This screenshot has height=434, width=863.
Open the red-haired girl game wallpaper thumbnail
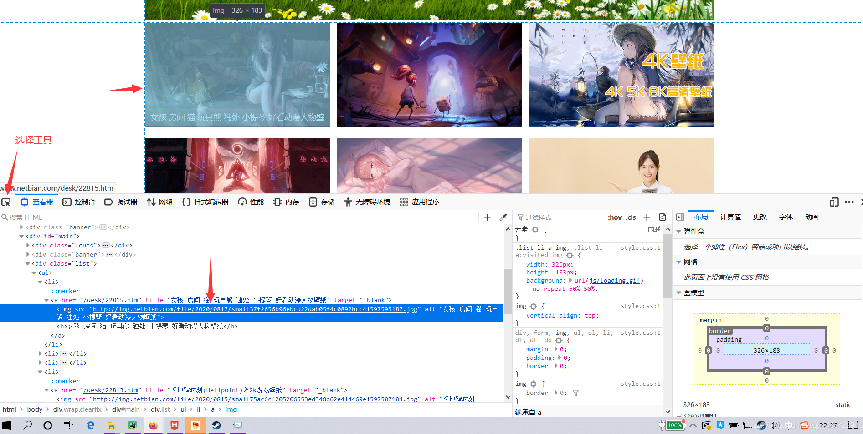pyautogui.click(x=429, y=75)
